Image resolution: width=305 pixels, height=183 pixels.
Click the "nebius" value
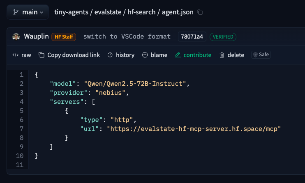pyautogui.click(x=110, y=93)
